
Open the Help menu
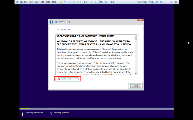(54, 2)
